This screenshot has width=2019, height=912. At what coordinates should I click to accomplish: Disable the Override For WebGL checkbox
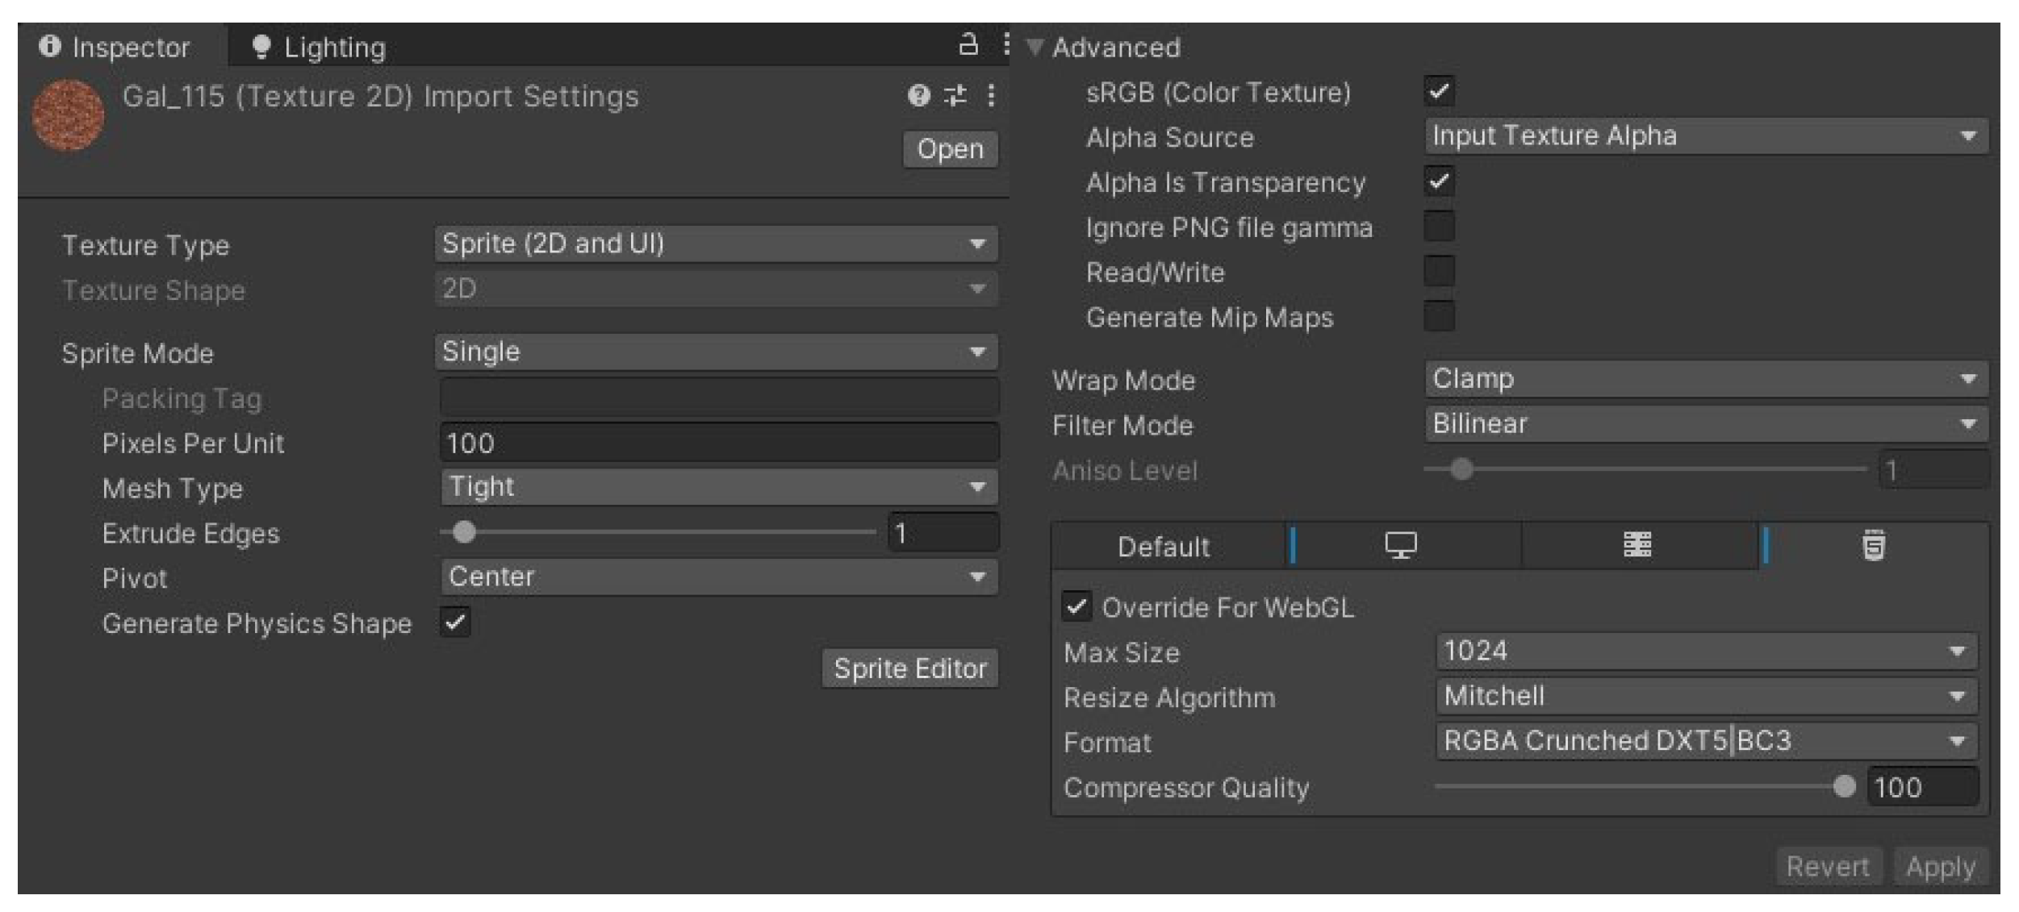pyautogui.click(x=1076, y=606)
